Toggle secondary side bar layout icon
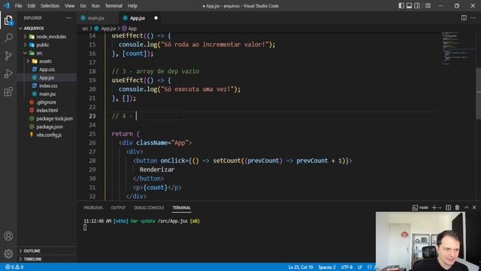The image size is (481, 271). 417,5
